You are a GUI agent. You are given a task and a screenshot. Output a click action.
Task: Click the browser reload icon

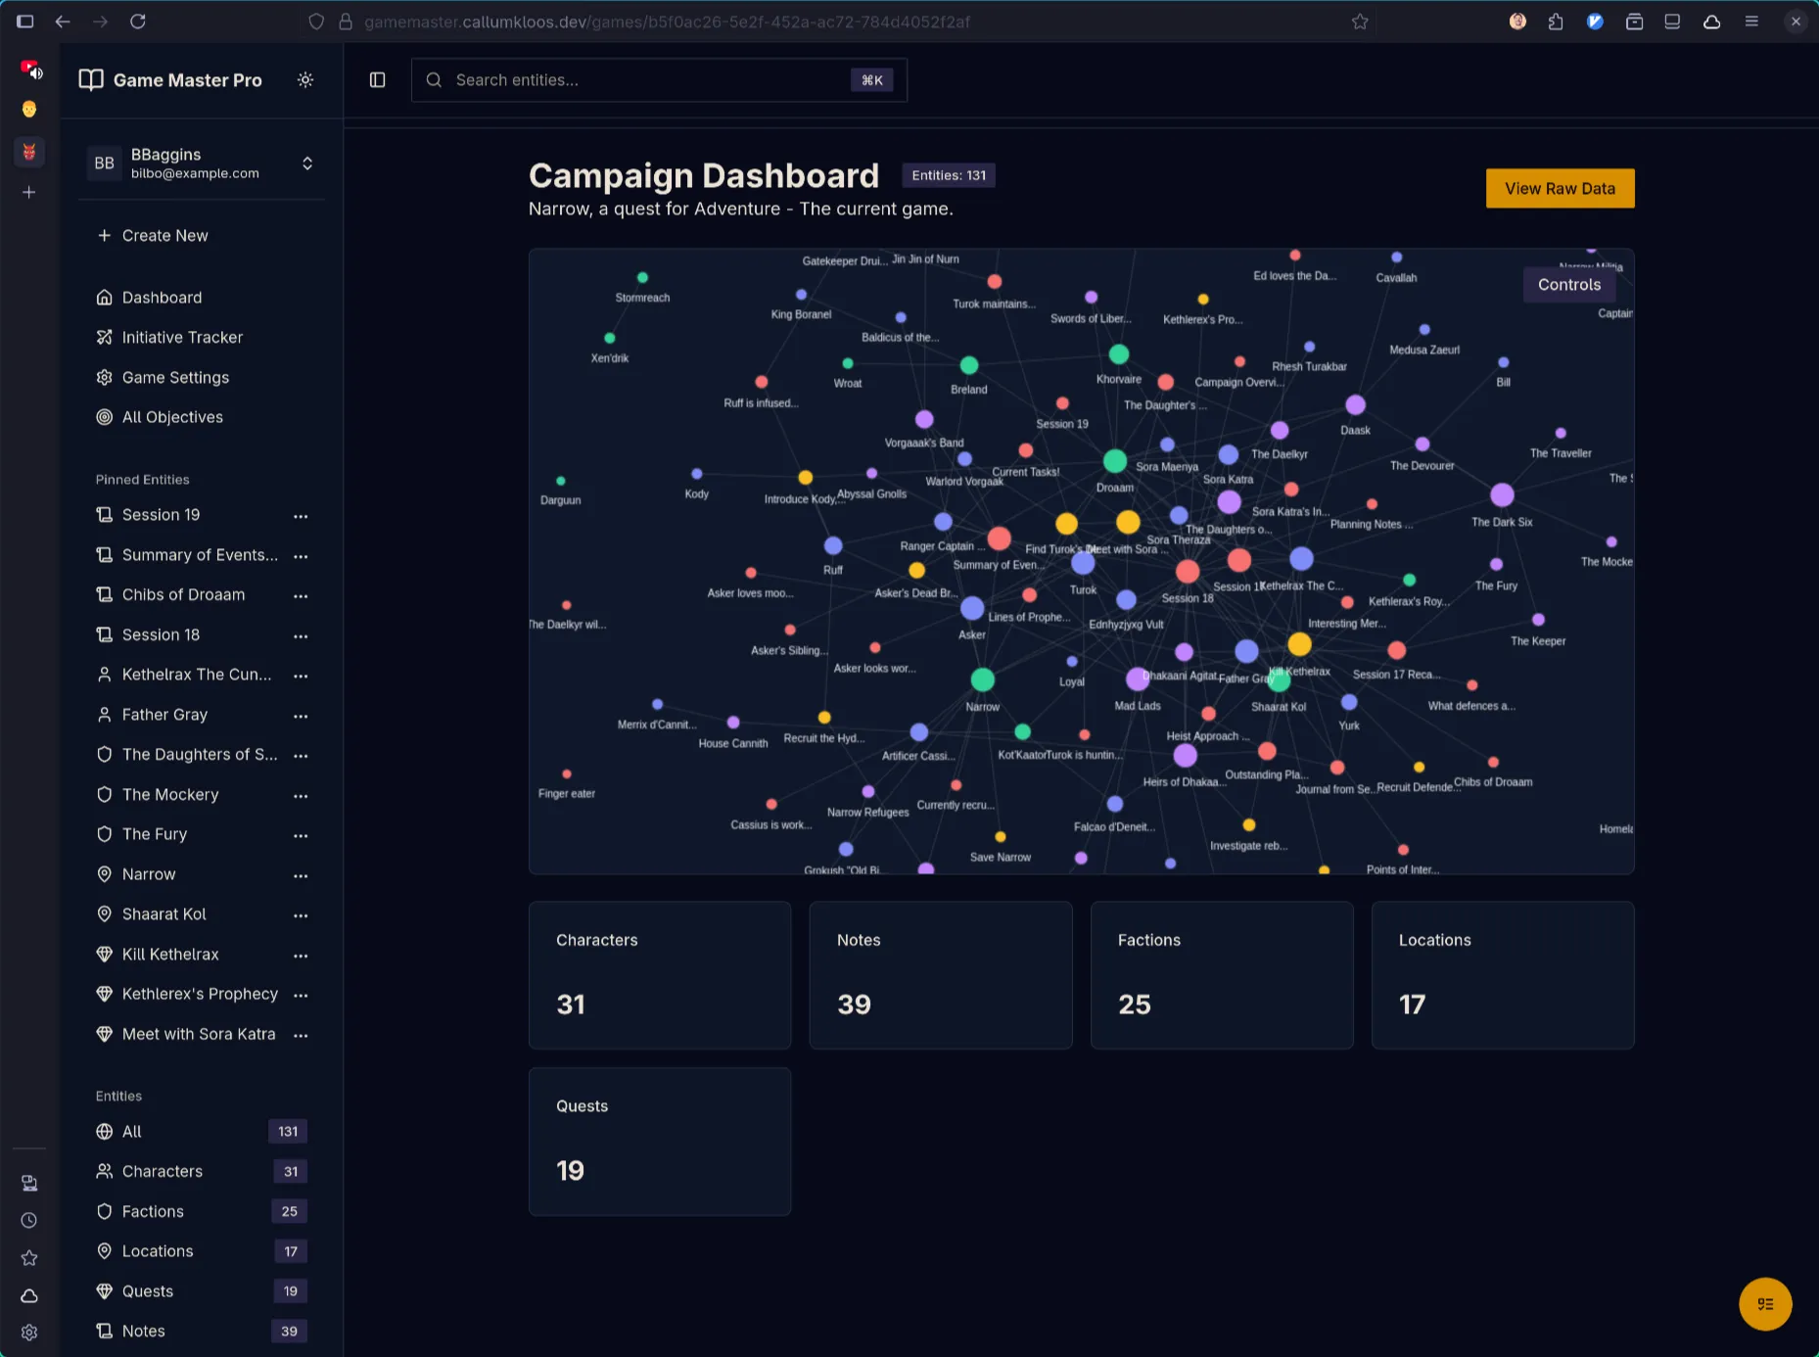tap(138, 22)
